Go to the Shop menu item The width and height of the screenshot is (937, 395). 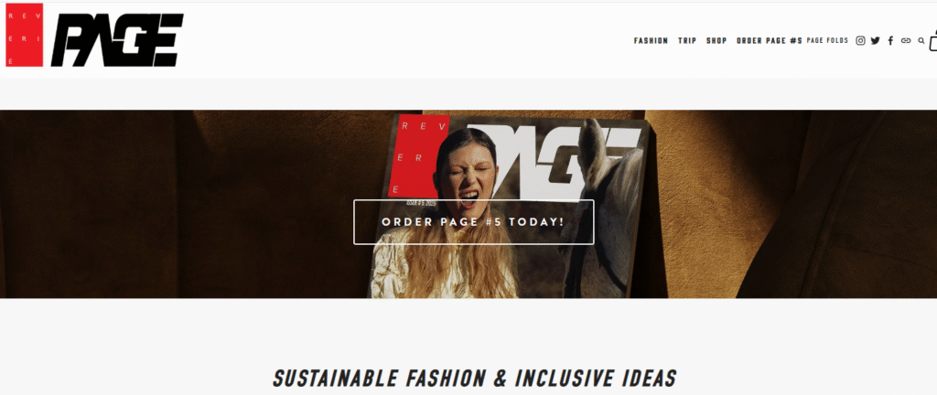716,40
